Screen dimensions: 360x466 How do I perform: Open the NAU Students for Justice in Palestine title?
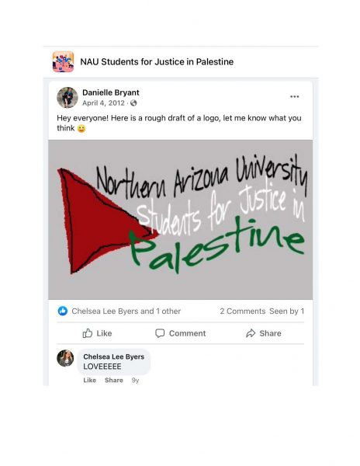(157, 62)
